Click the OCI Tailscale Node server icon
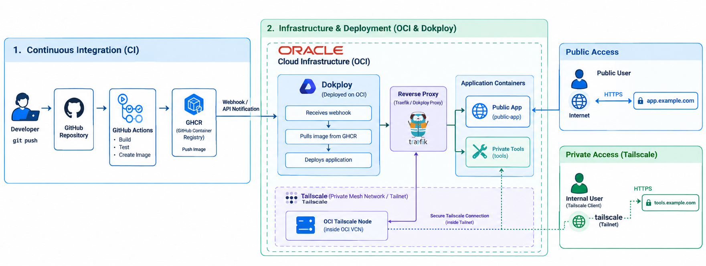 (305, 225)
